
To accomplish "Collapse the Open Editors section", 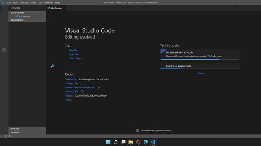I will tap(27, 13).
